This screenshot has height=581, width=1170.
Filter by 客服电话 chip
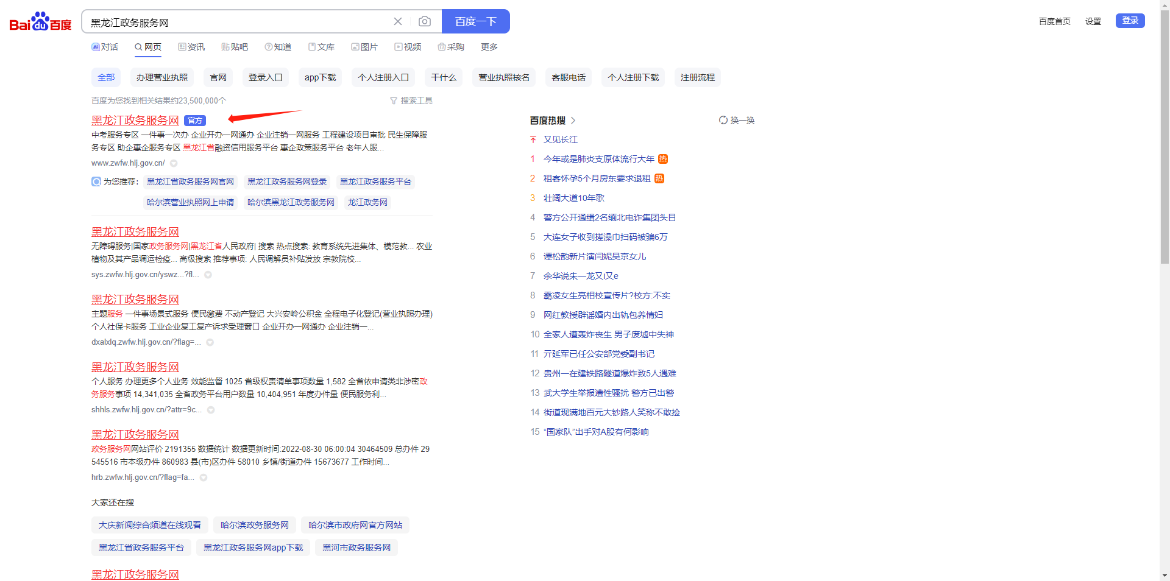tap(569, 77)
